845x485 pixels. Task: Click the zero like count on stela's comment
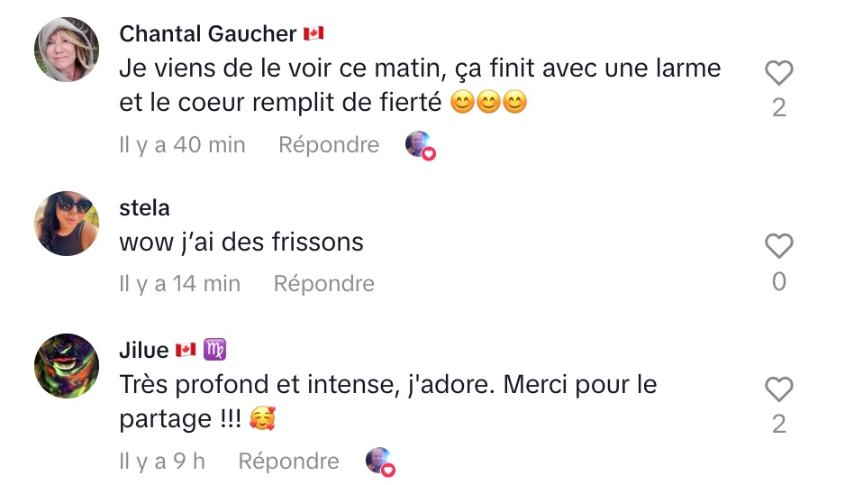click(778, 282)
